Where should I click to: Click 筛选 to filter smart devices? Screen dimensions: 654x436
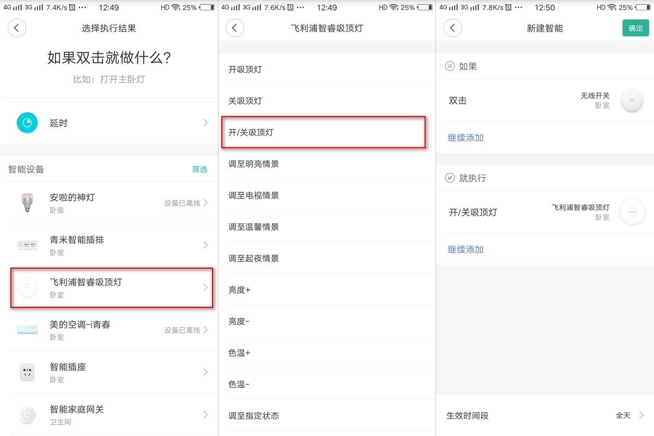pos(200,169)
